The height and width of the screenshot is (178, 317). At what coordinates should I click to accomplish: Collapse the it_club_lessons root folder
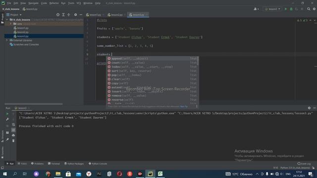pos(7,20)
